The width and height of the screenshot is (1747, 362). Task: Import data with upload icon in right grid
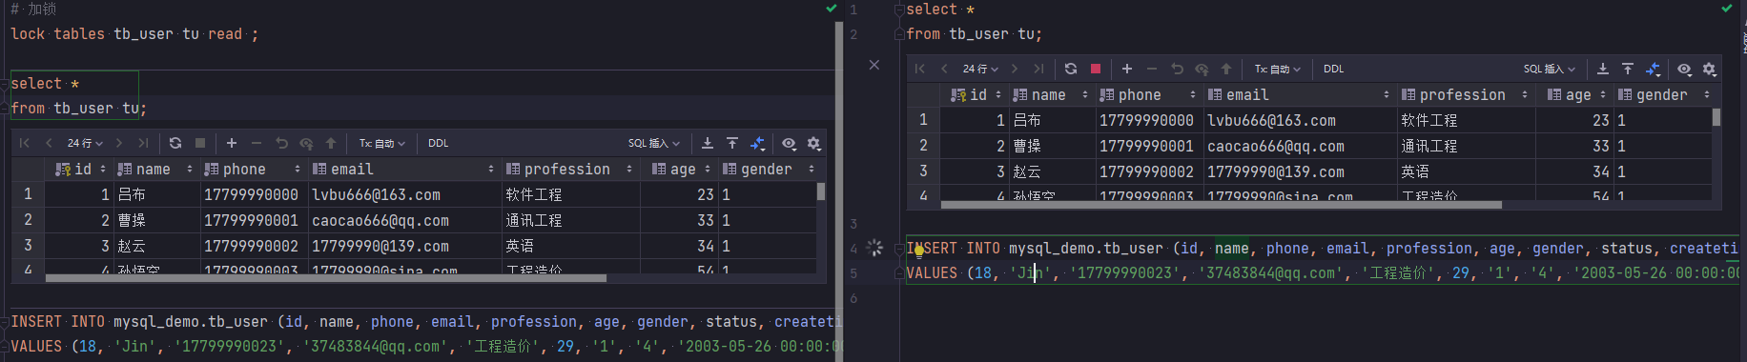click(x=1628, y=69)
